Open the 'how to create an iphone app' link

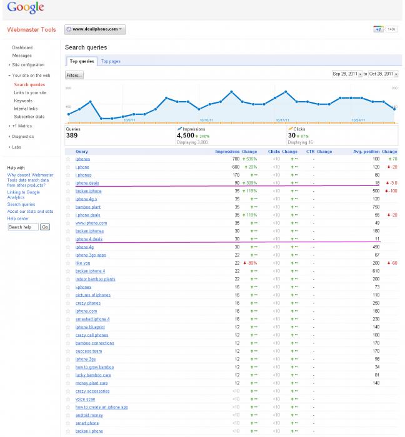click(x=101, y=408)
